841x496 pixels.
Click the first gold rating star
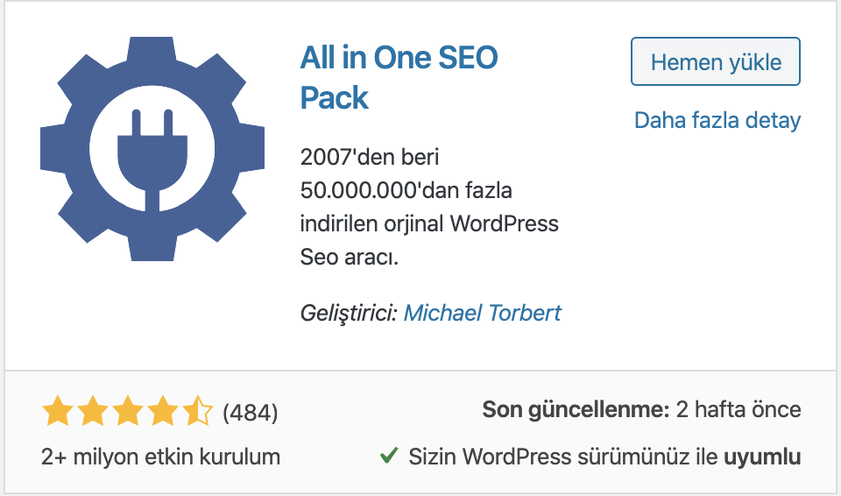click(58, 411)
